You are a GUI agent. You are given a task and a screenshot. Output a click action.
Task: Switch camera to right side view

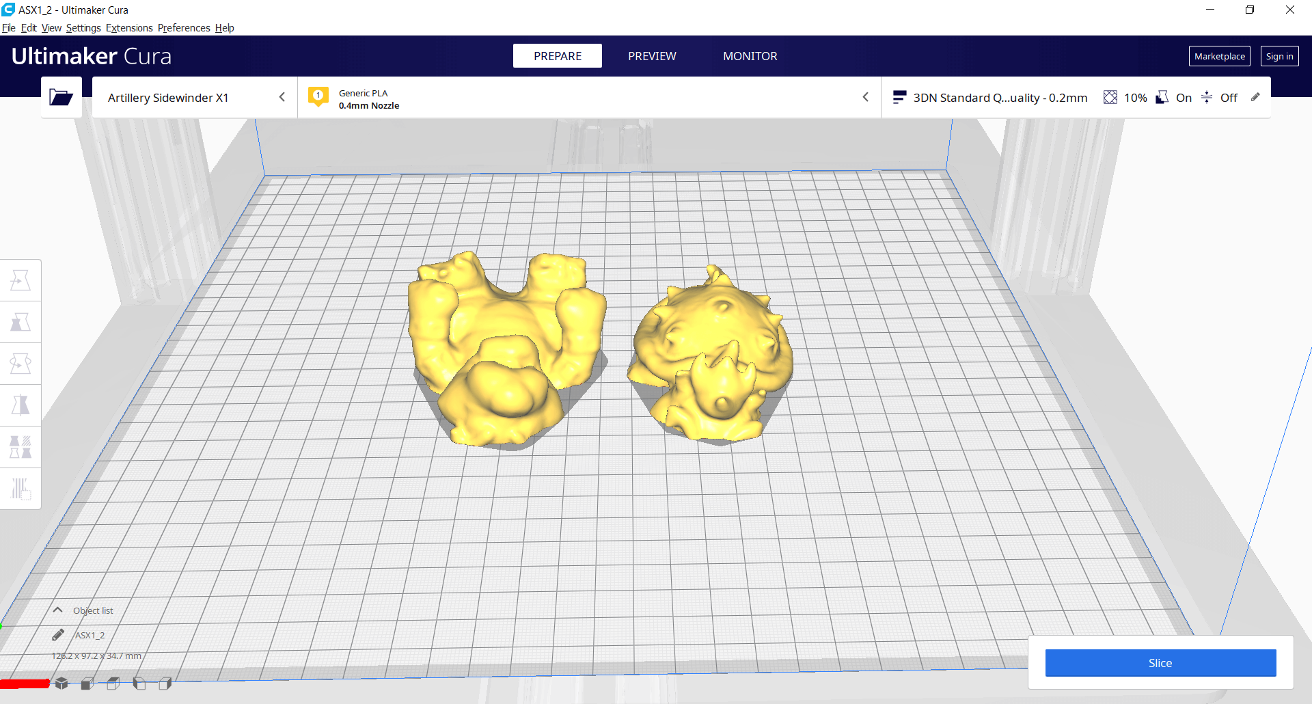[165, 683]
